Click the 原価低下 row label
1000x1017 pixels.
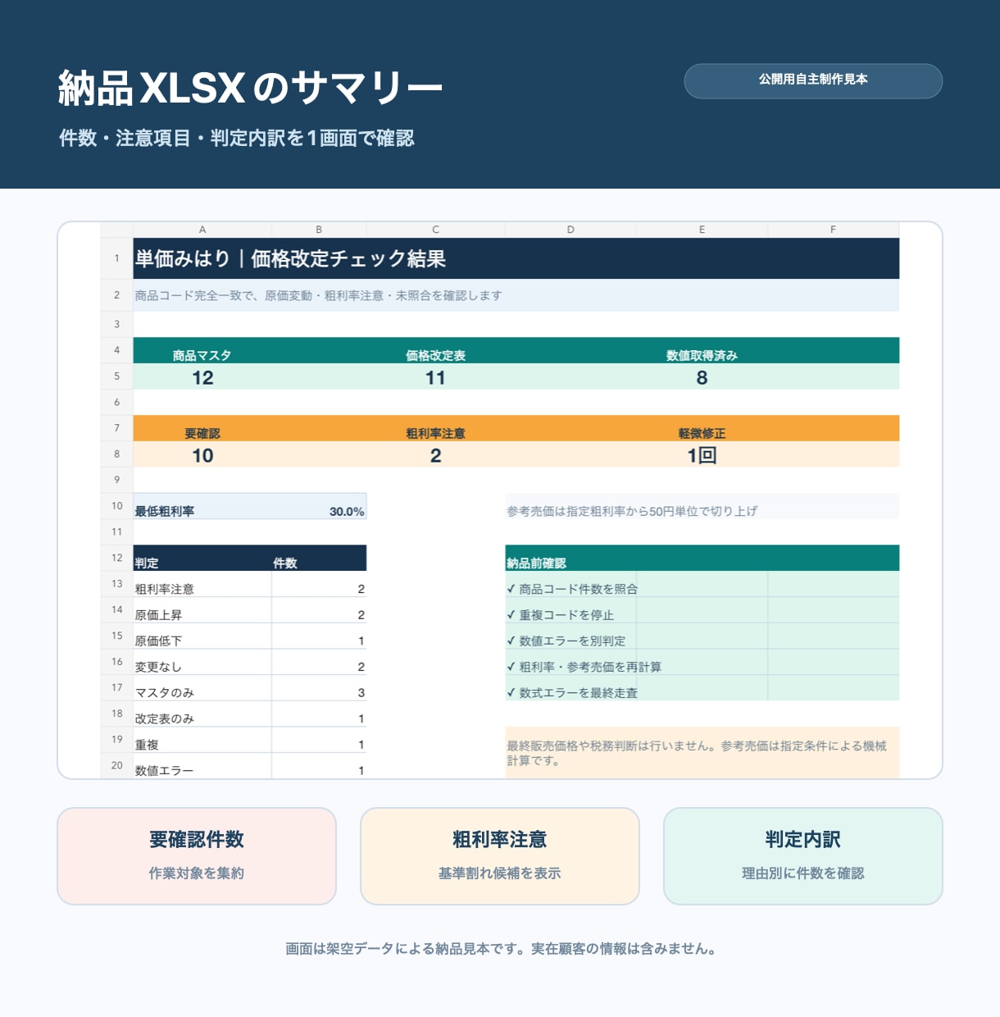point(158,641)
